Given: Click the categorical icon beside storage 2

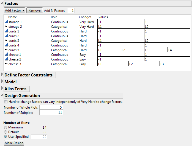Looking at the screenshot, I should [x=6, y=27].
